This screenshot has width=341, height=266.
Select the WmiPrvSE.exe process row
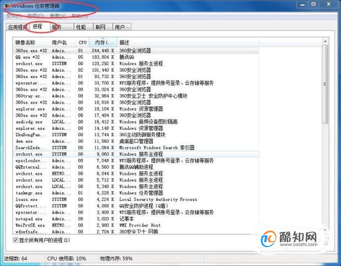click(x=136, y=225)
